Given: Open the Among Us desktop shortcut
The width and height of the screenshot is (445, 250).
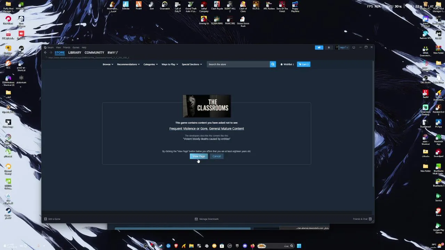Looking at the screenshot, I should [204, 20].
